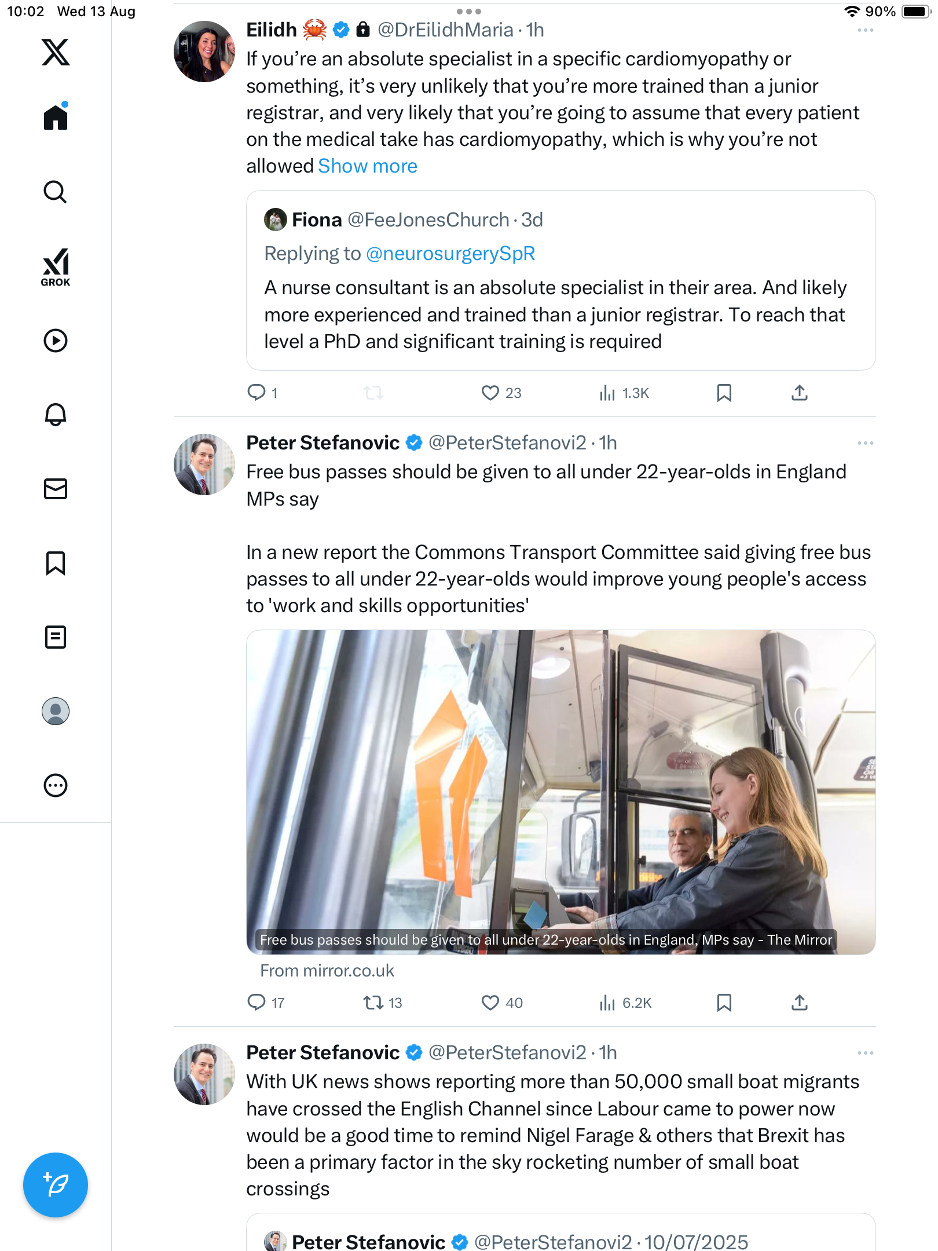
Task: Open the Grok AI assistant
Action: pyautogui.click(x=56, y=267)
